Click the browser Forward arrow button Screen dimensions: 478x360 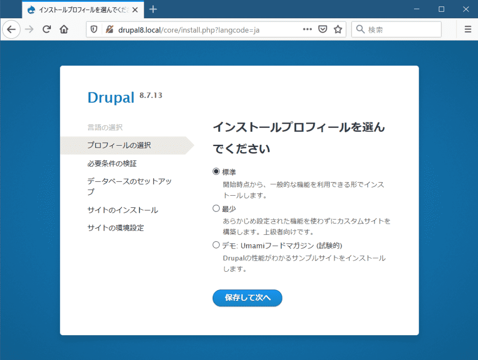[29, 29]
